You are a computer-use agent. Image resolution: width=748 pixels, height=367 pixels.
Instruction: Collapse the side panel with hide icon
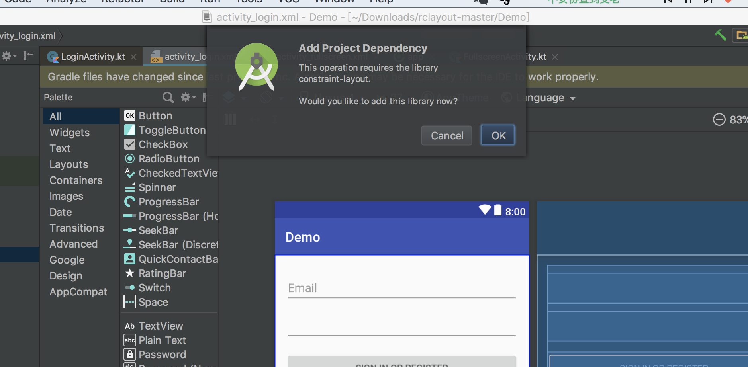[x=28, y=55]
